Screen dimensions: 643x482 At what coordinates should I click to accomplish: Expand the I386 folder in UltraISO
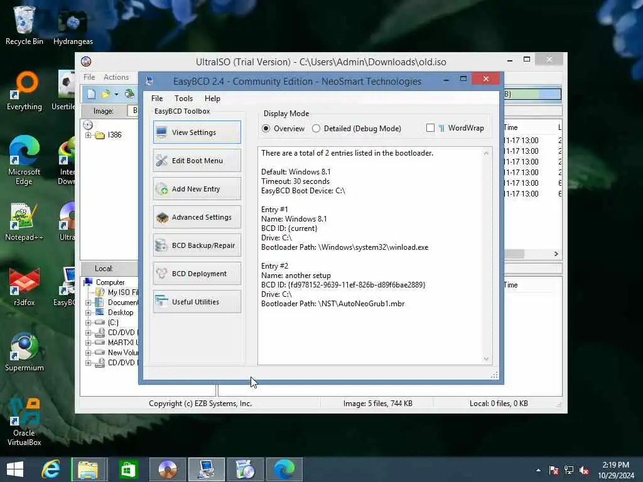click(x=88, y=136)
